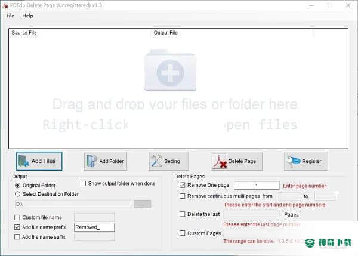Click the file name suffix text field
Screen dimensions: 358x256
coord(94,237)
